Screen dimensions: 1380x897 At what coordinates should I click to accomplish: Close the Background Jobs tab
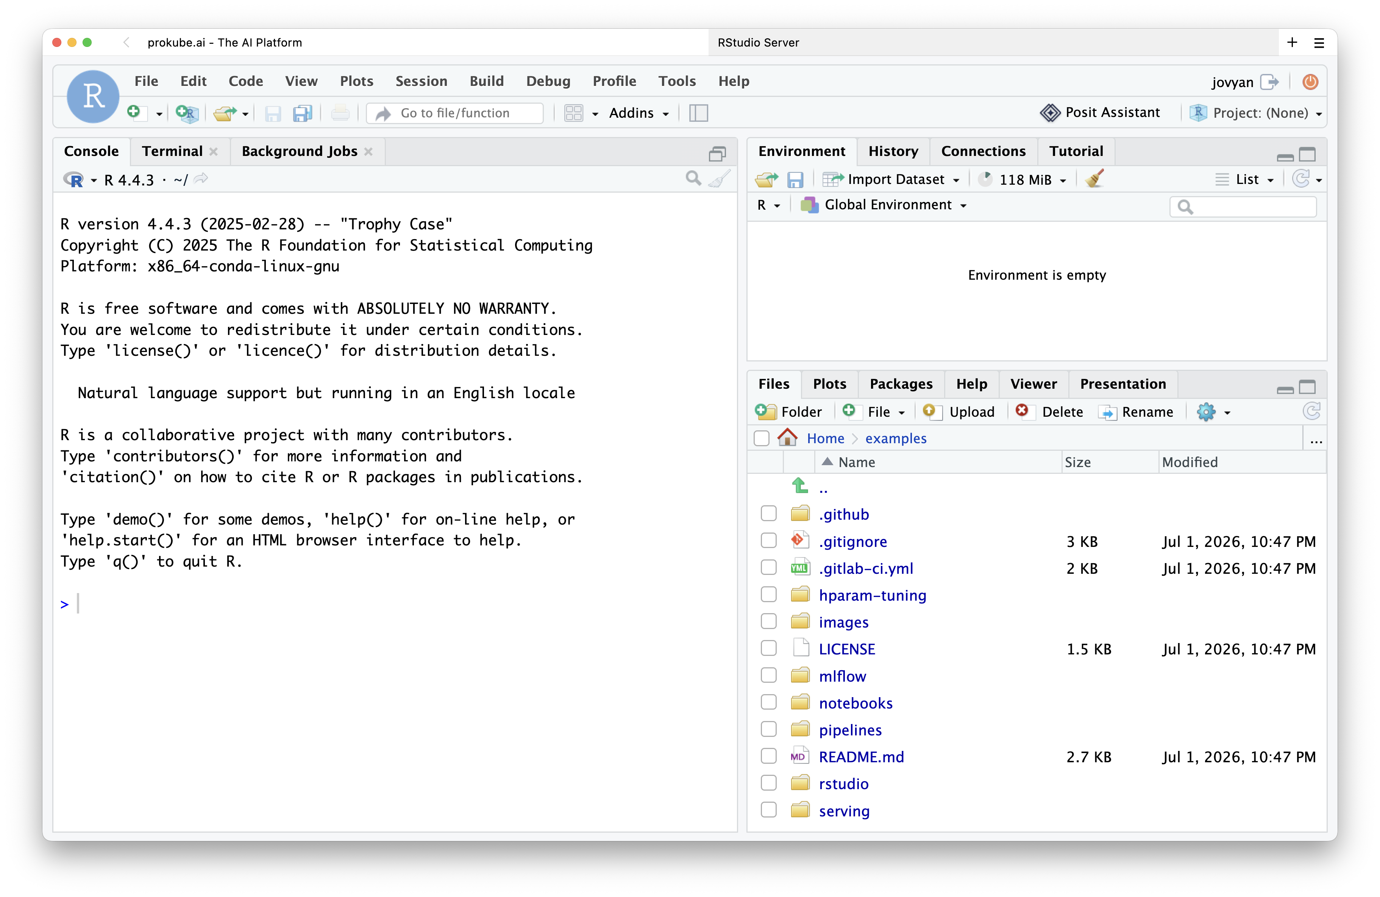coord(368,151)
